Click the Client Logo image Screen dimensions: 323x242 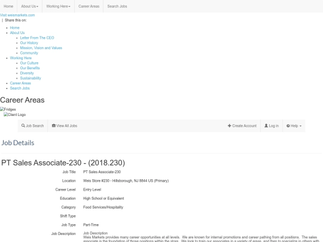tap(14, 115)
